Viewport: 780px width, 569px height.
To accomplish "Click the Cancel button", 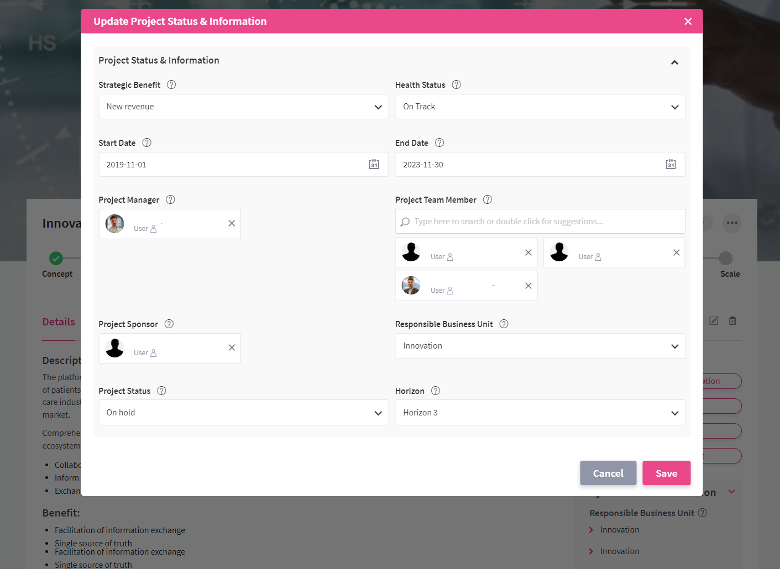I will 608,473.
